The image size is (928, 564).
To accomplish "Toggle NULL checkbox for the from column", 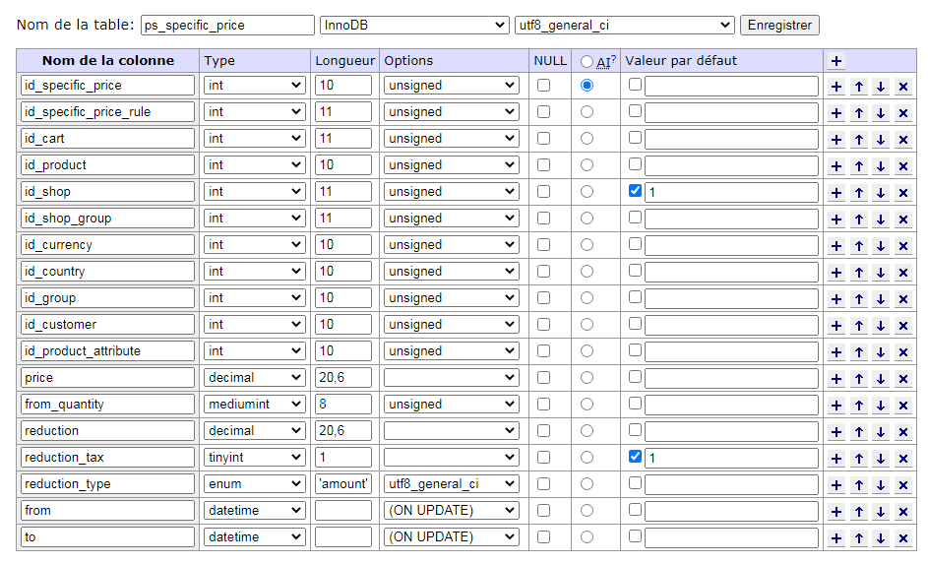I will pyautogui.click(x=543, y=510).
